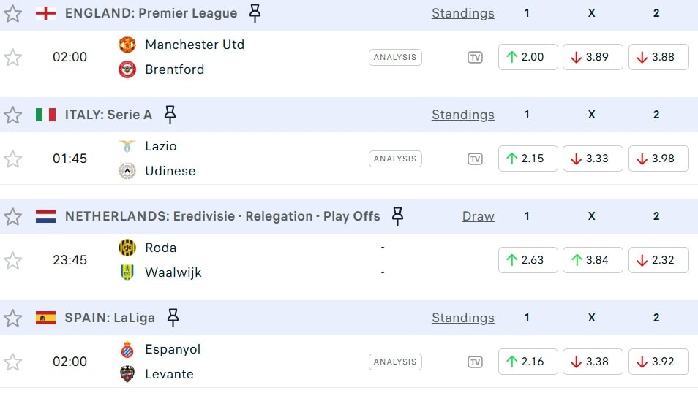Pin the Spain LaLiga league

tap(173, 317)
